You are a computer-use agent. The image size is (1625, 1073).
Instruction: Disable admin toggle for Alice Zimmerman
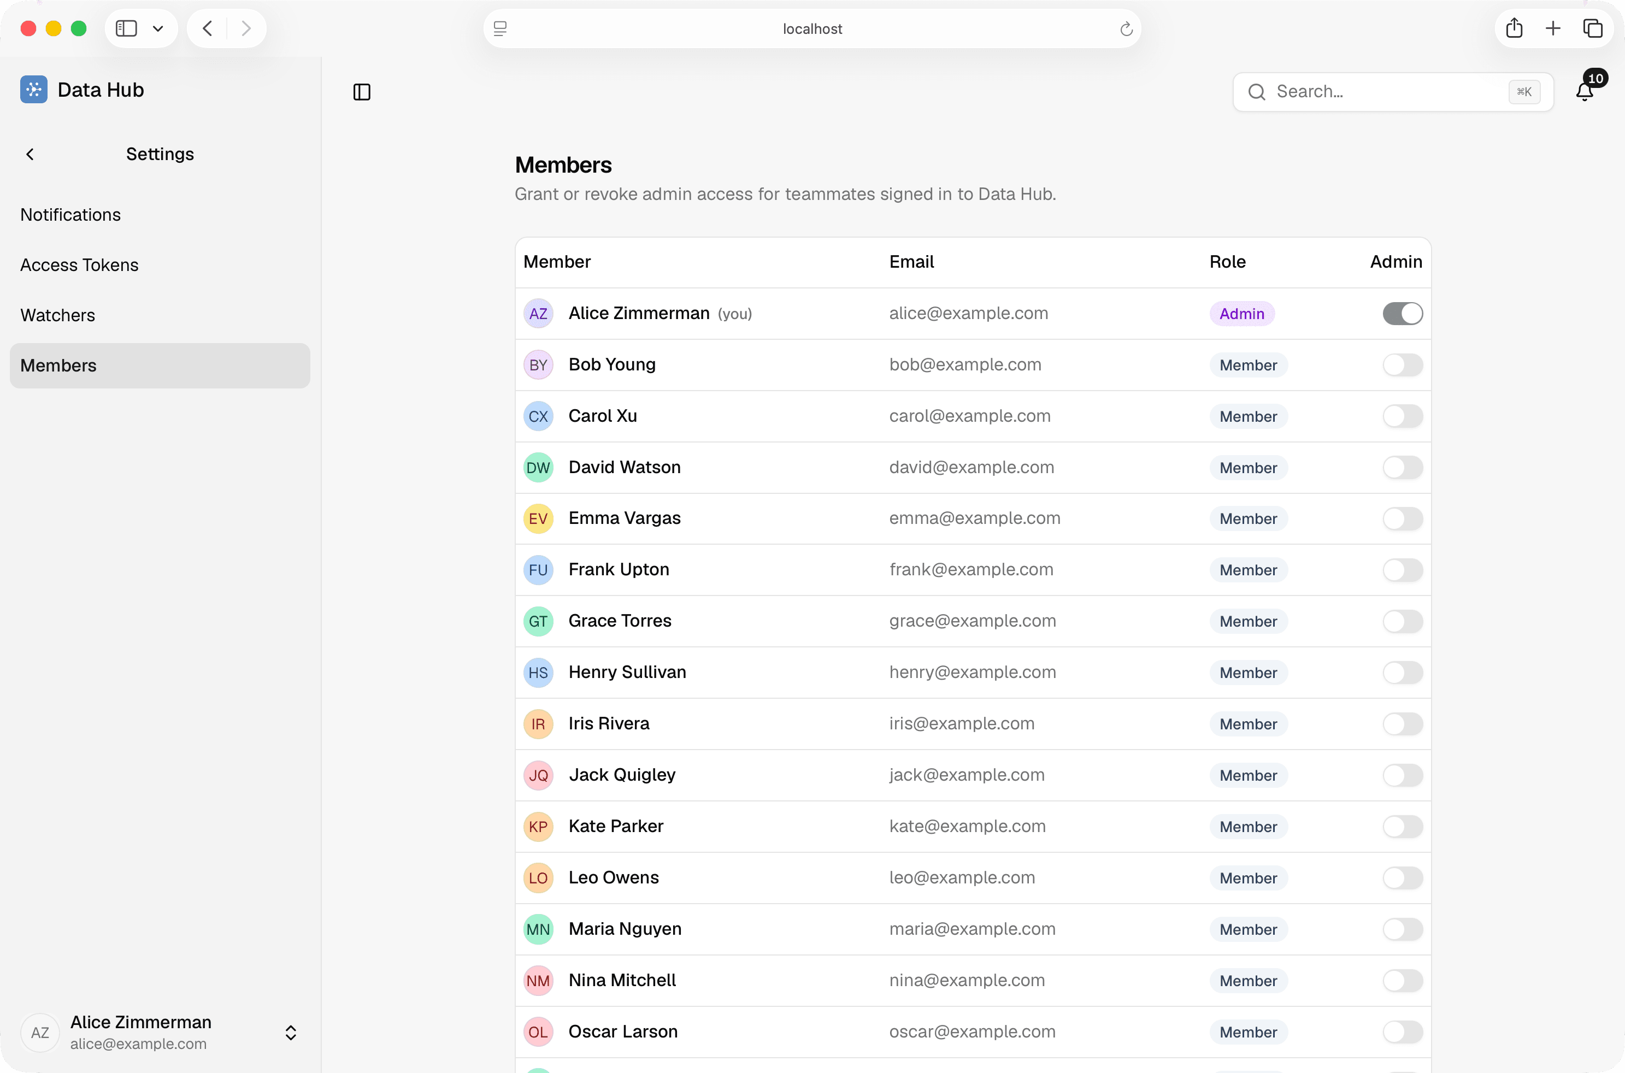(1403, 314)
